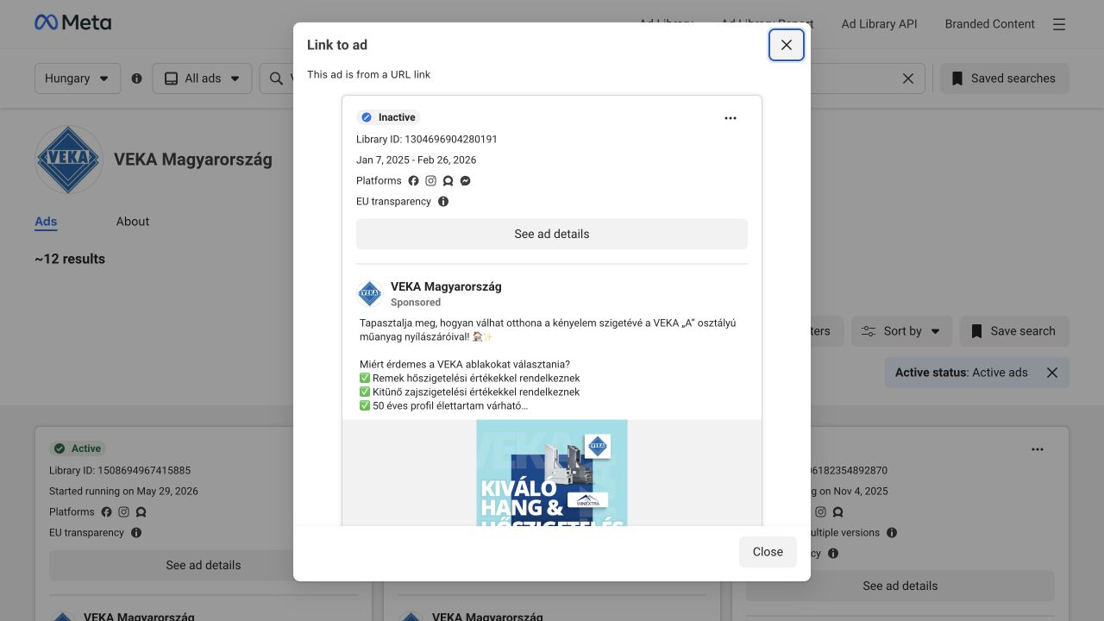Click the search magnifier icon

click(276, 78)
